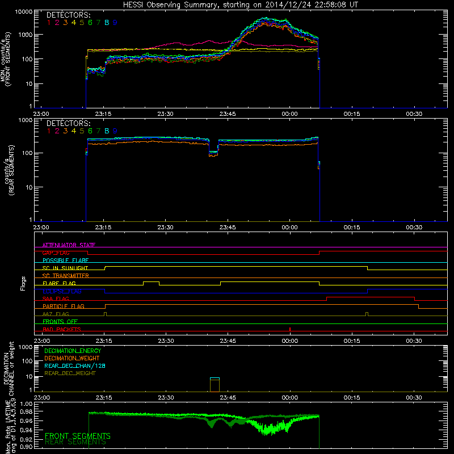Click detector number 2 in the front-segment legend

57,23
